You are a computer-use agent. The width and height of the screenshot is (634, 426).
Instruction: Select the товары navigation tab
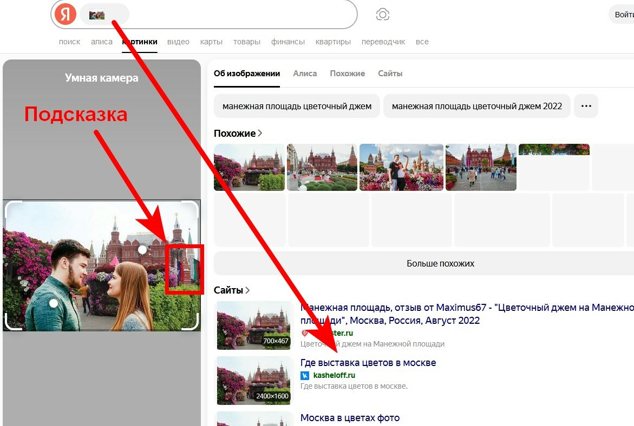coord(247,42)
